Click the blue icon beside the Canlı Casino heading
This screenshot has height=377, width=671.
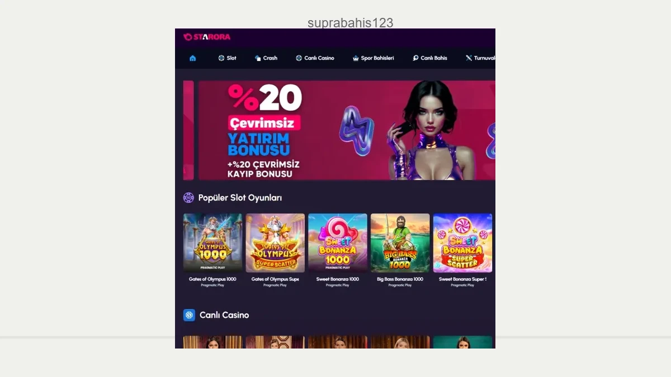pos(189,315)
